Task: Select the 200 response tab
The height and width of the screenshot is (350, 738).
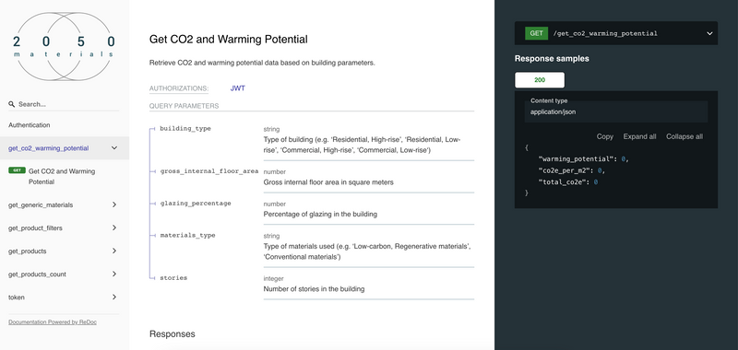Action: coord(540,80)
